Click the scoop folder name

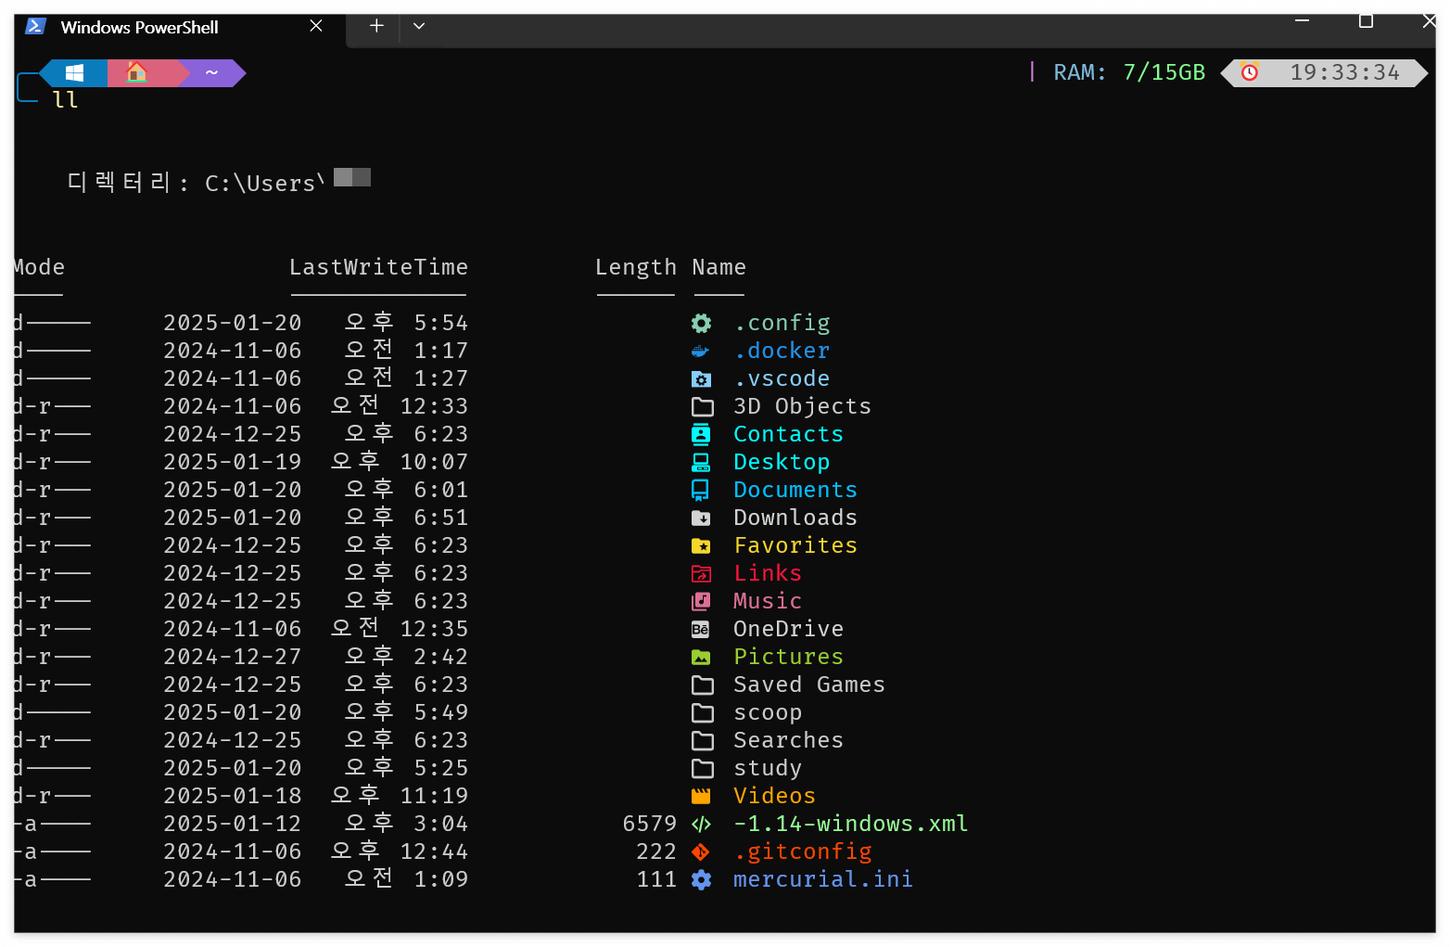click(768, 712)
